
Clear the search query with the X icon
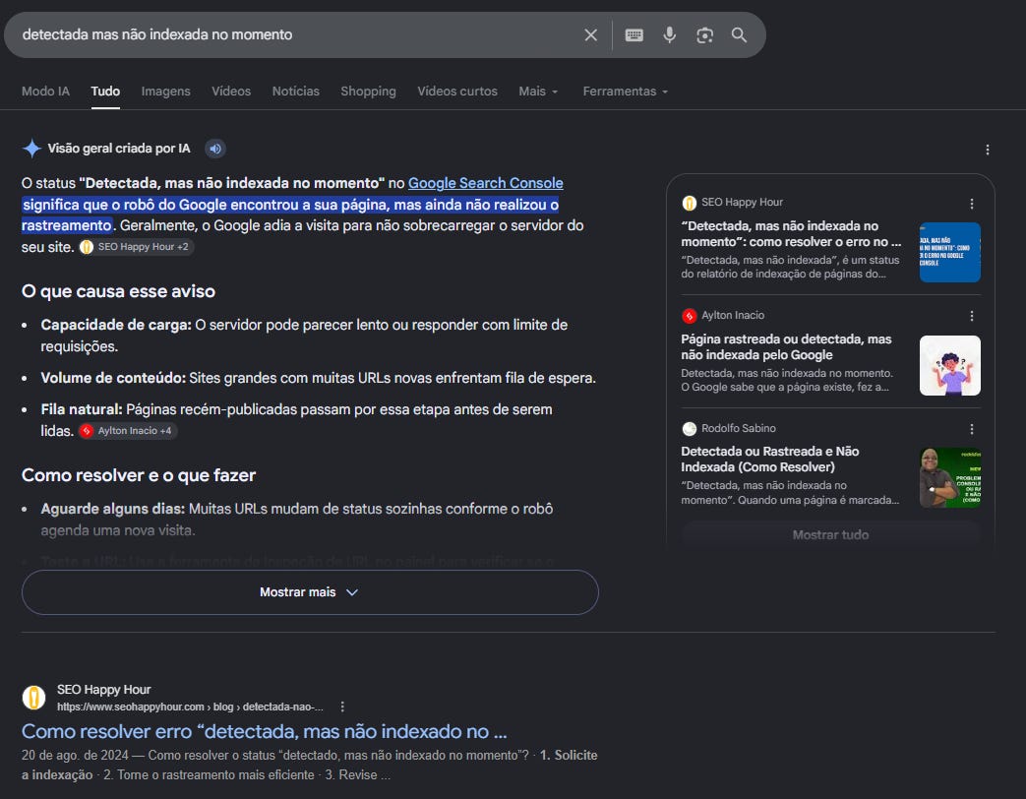point(590,35)
